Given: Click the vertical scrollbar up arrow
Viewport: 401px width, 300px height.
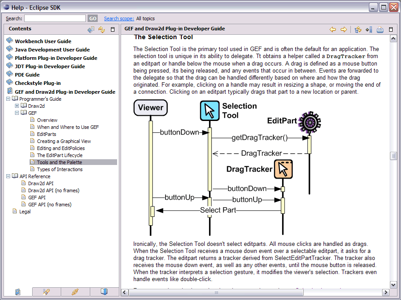Looking at the screenshot, I should point(394,39).
